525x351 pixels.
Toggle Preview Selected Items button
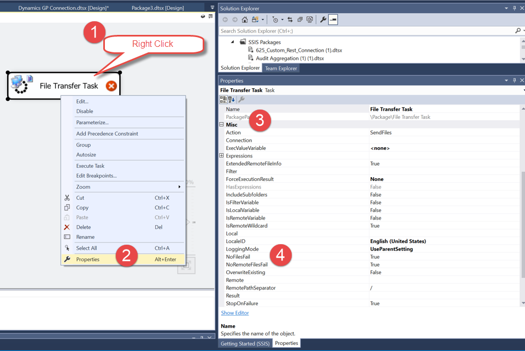pyautogui.click(x=333, y=20)
